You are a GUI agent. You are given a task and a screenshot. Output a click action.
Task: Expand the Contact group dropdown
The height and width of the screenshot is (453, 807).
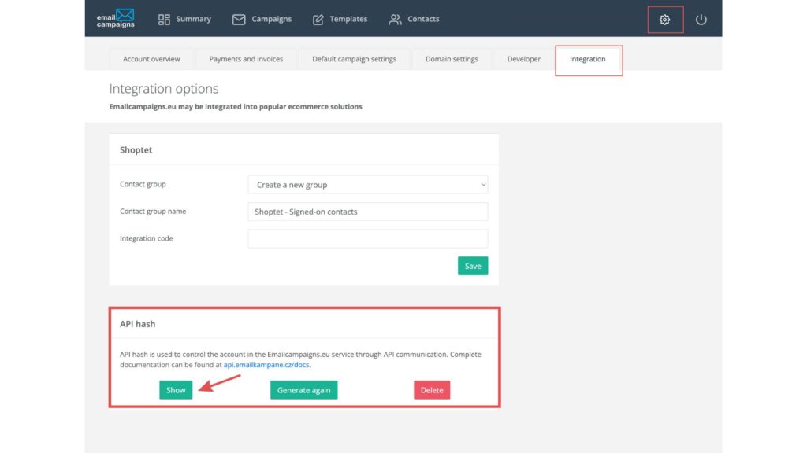(x=368, y=185)
